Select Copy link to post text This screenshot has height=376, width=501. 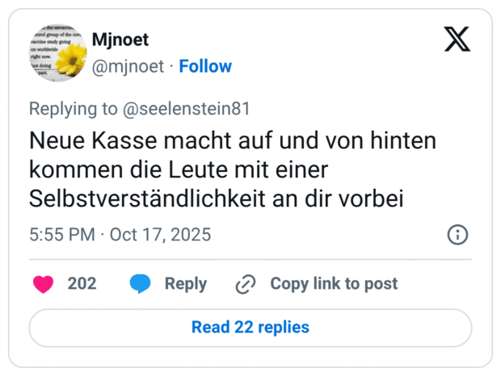[334, 284]
